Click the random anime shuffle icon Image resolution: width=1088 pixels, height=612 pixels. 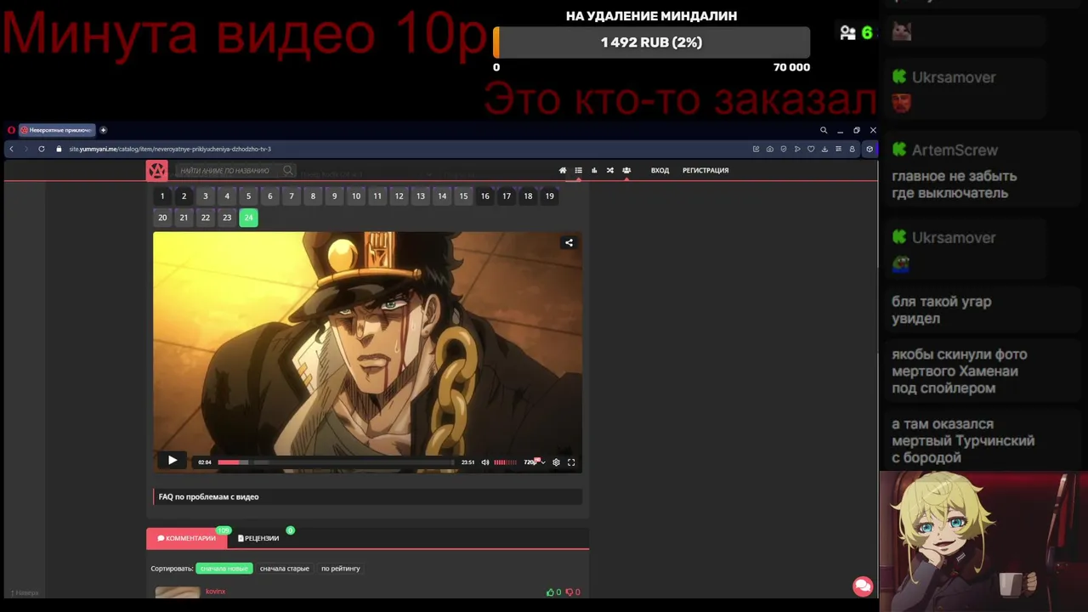(609, 170)
